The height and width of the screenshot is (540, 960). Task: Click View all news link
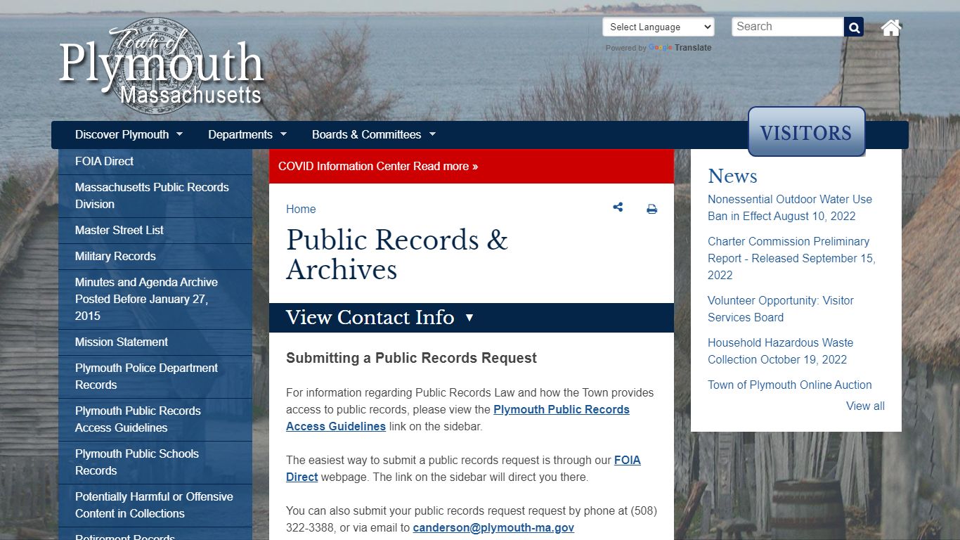tap(865, 406)
